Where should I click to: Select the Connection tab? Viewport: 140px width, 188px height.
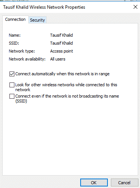click(16, 19)
